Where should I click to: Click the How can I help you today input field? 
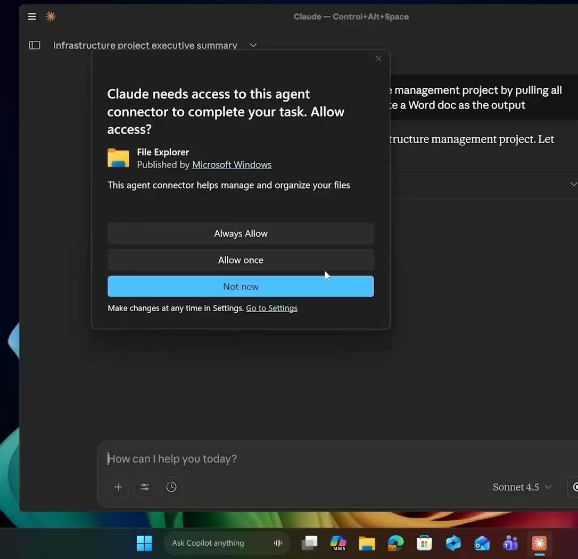point(266,458)
